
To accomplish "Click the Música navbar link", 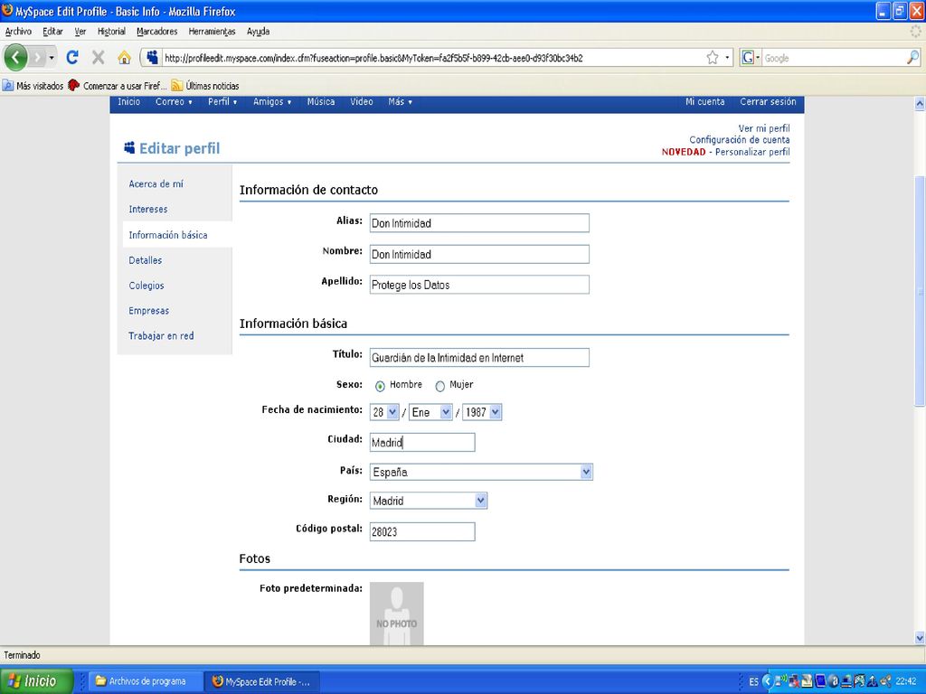I will [x=321, y=101].
